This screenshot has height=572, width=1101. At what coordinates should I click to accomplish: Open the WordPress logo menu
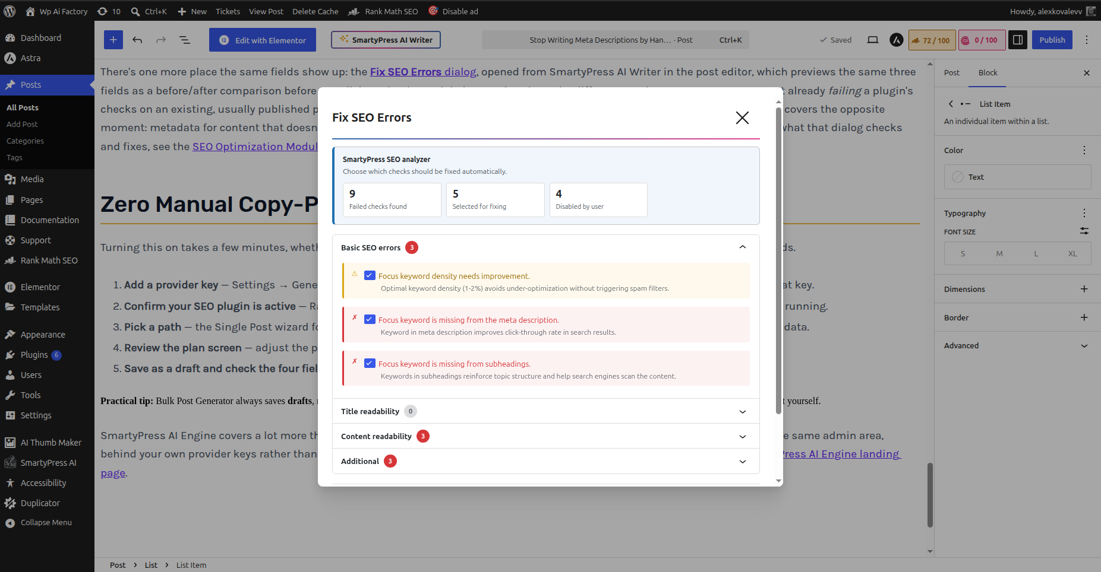[10, 11]
